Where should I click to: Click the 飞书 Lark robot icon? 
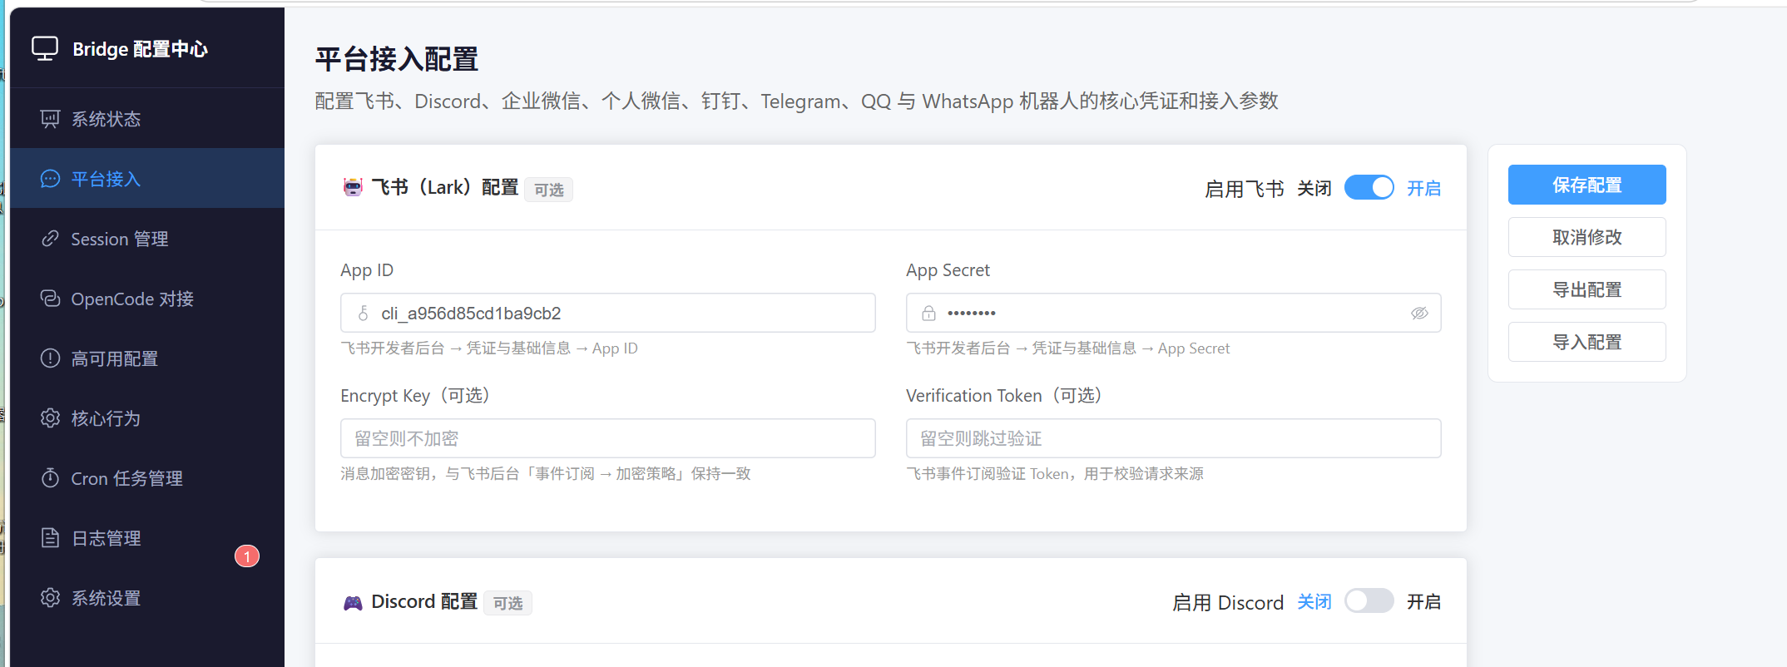(353, 187)
